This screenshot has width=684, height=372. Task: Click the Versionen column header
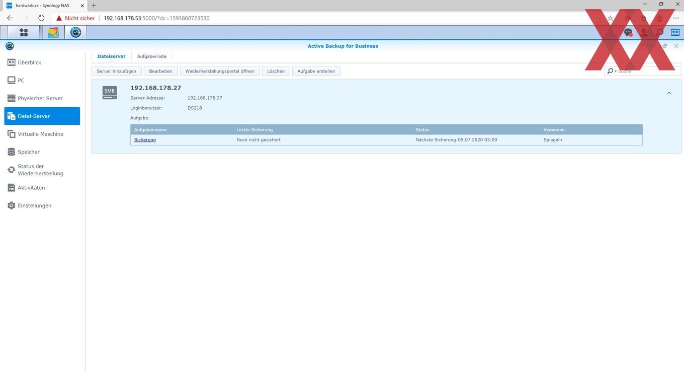591,129
